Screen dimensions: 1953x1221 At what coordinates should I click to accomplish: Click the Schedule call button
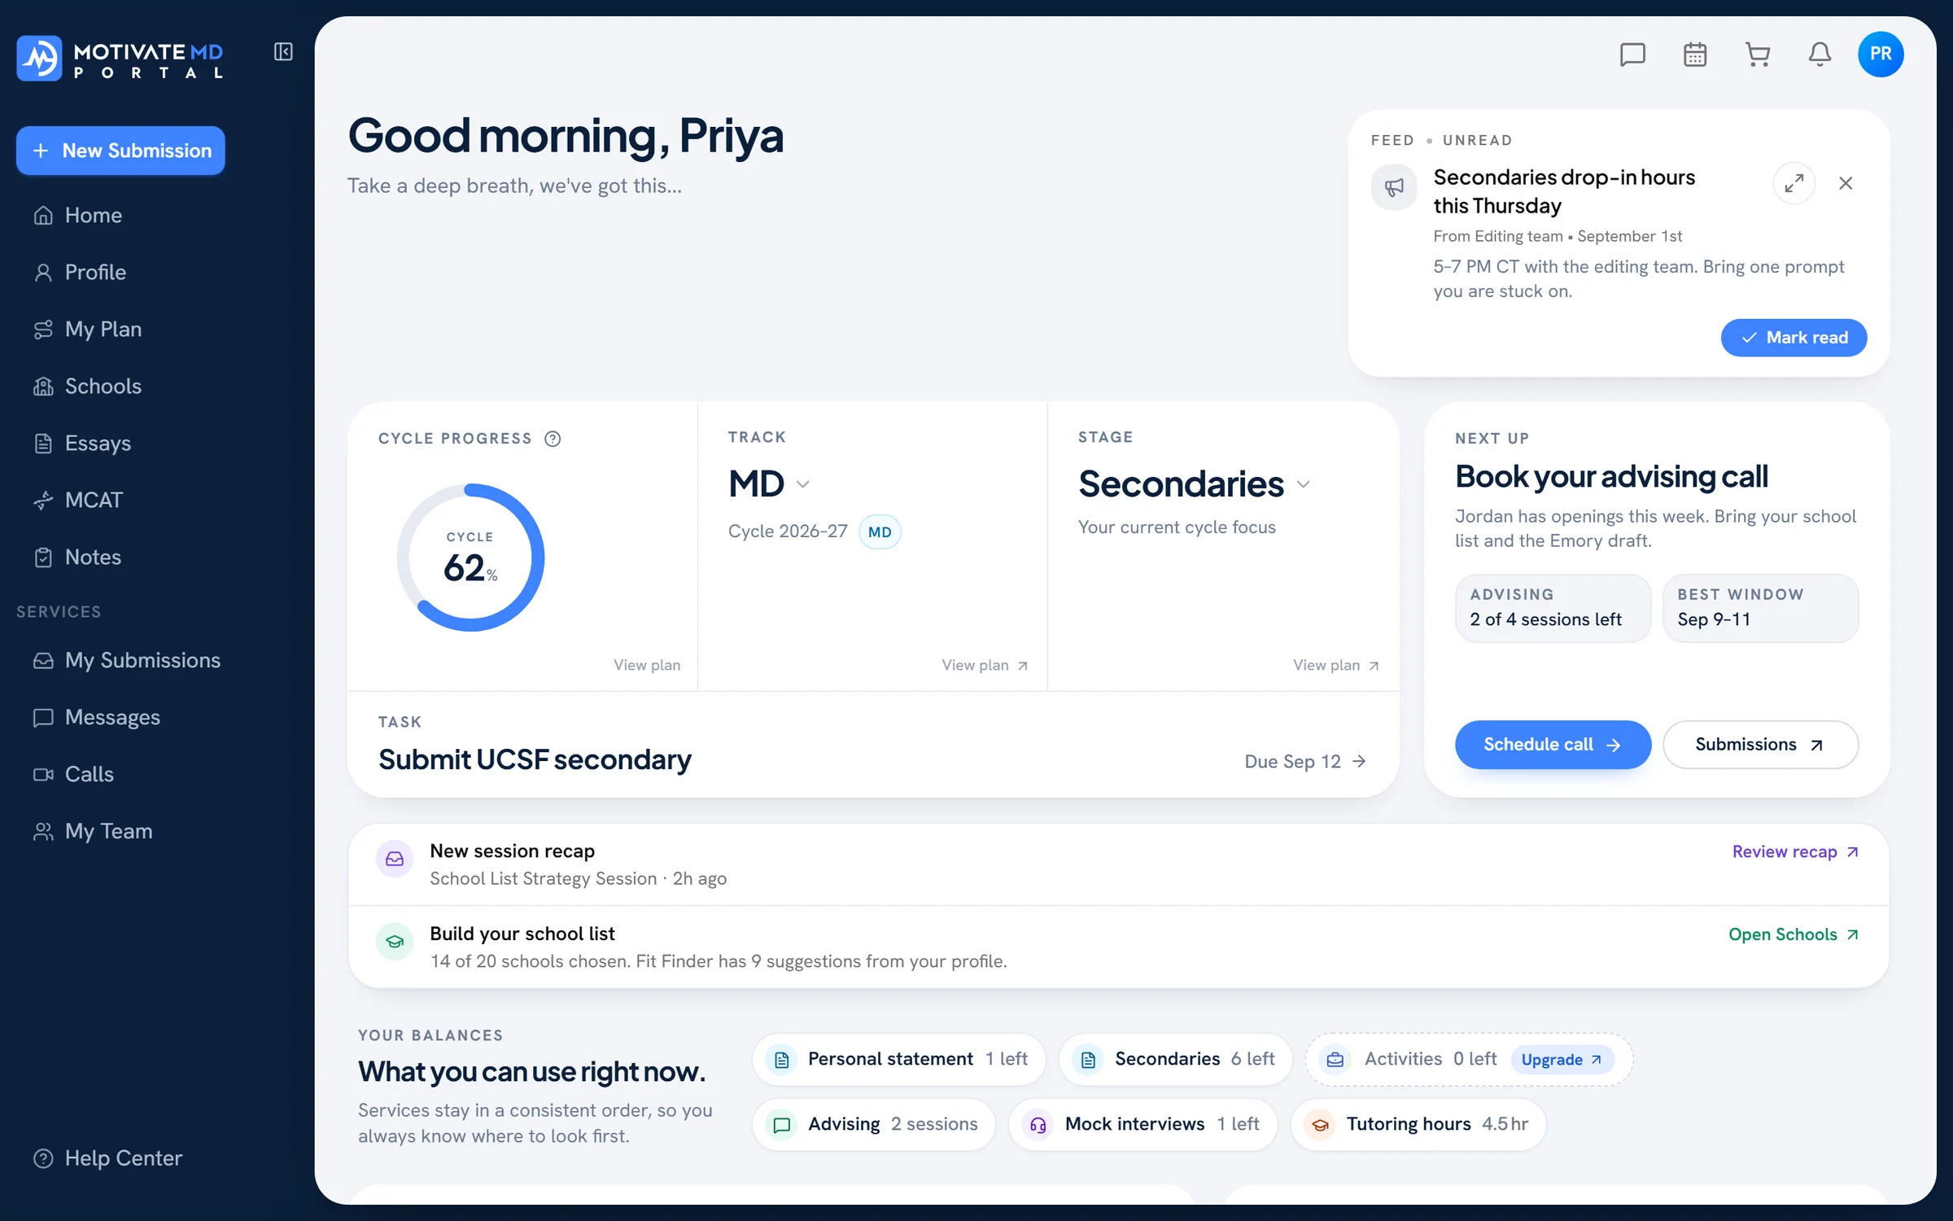tap(1553, 745)
